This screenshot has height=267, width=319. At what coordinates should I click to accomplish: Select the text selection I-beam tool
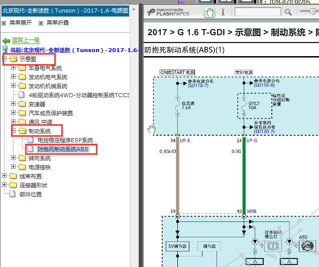[x=223, y=12]
